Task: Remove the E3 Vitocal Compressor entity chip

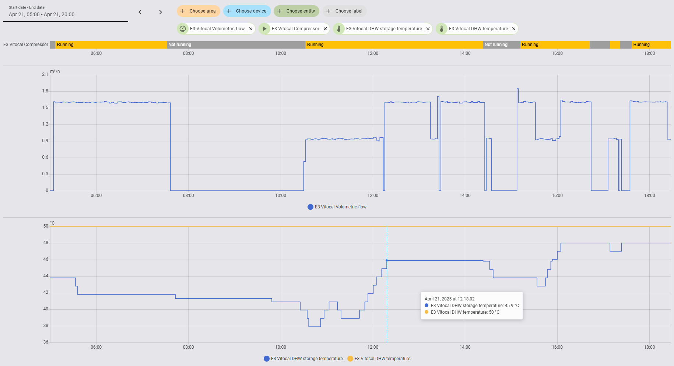Action: 325,29
